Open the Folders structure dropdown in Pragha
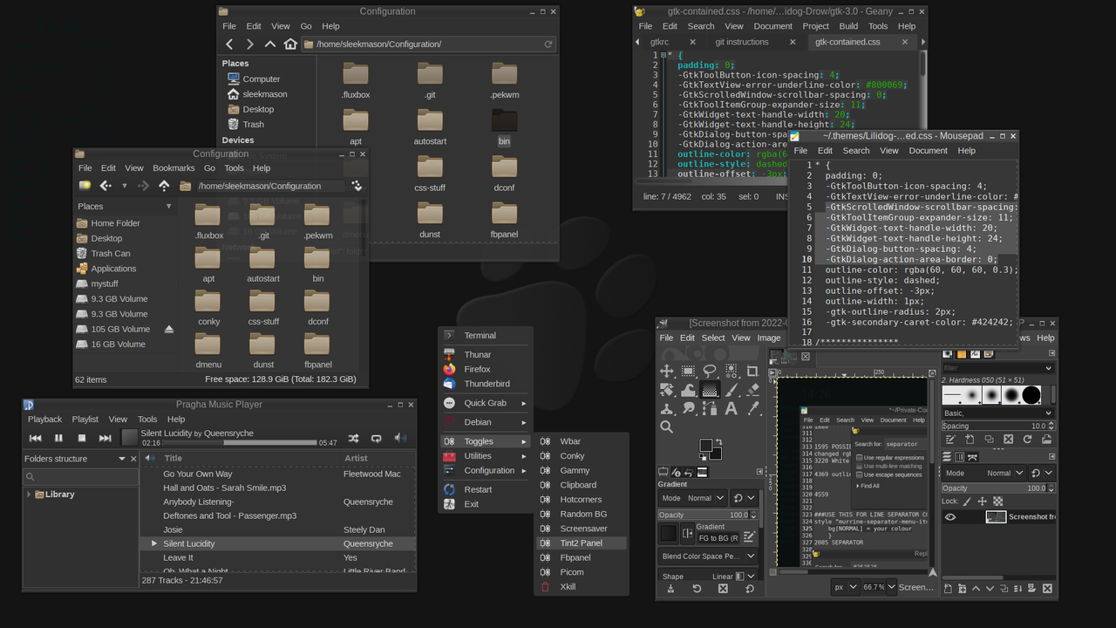 tap(122, 459)
